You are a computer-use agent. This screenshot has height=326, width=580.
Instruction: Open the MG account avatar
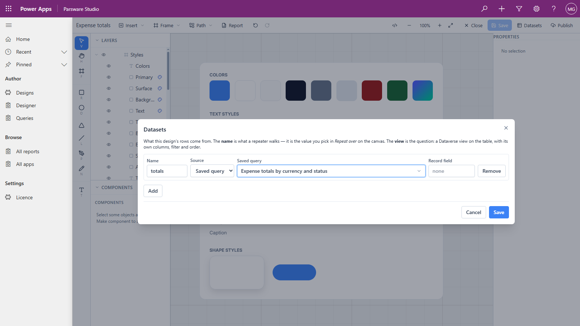[x=571, y=9]
